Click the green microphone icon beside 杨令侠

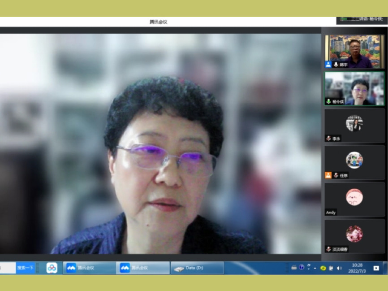328,102
